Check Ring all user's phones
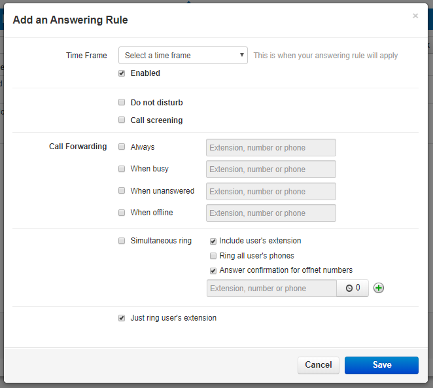 pos(213,256)
